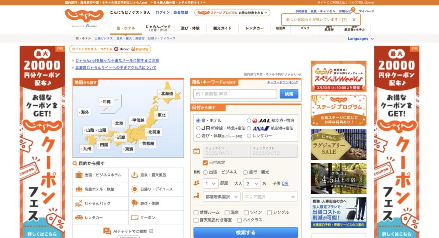Open the 都道府県選択 dropdown
This screenshot has width=439, height=238.
point(222,197)
